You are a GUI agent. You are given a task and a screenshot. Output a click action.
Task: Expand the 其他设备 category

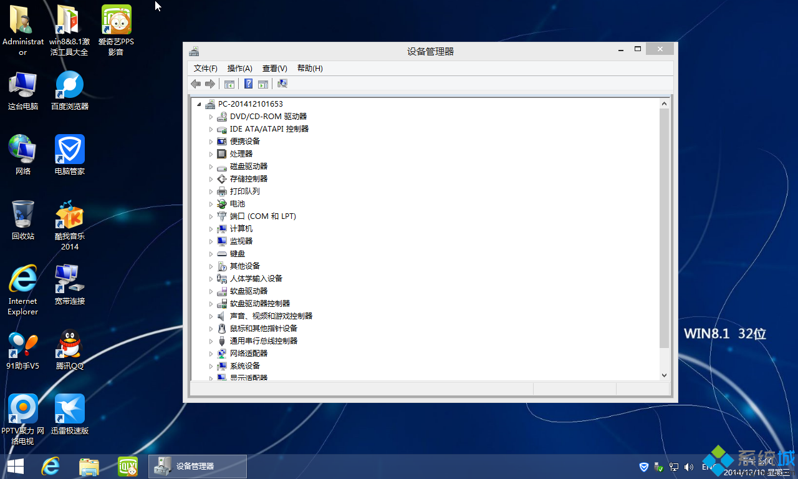click(x=211, y=266)
